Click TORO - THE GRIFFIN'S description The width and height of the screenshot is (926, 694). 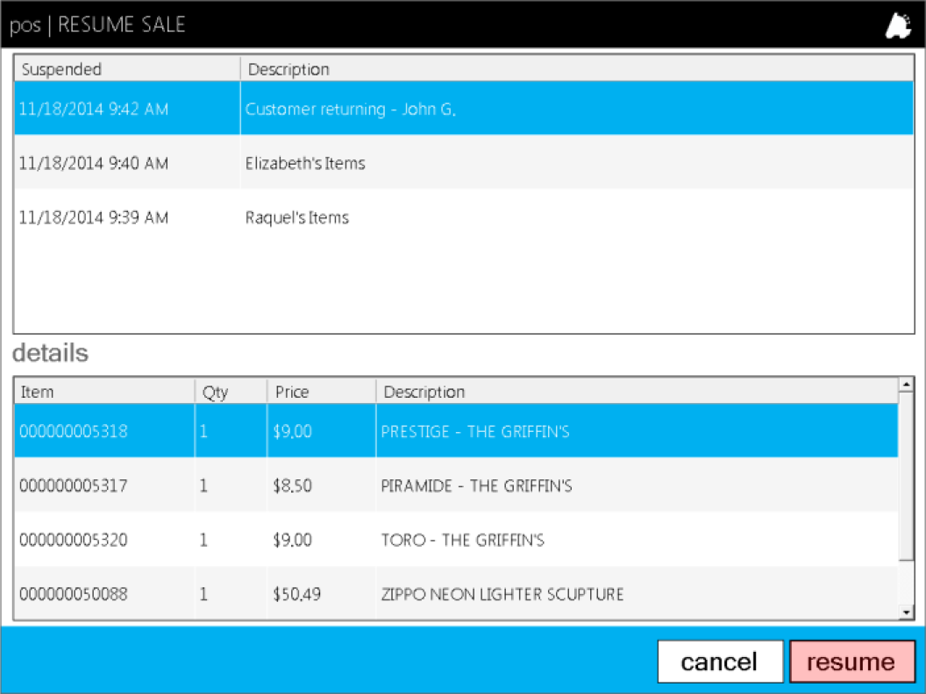tap(463, 540)
